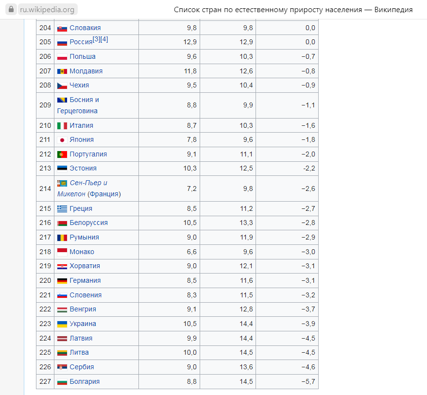
Task: Click the rank number 227 cell
Action: coord(45,381)
